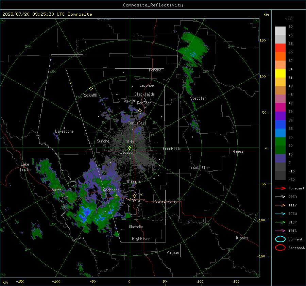The width and height of the screenshot is (306, 286).
Task: Click the magenta 18TS arrow legend icon
Action: tap(280, 231)
